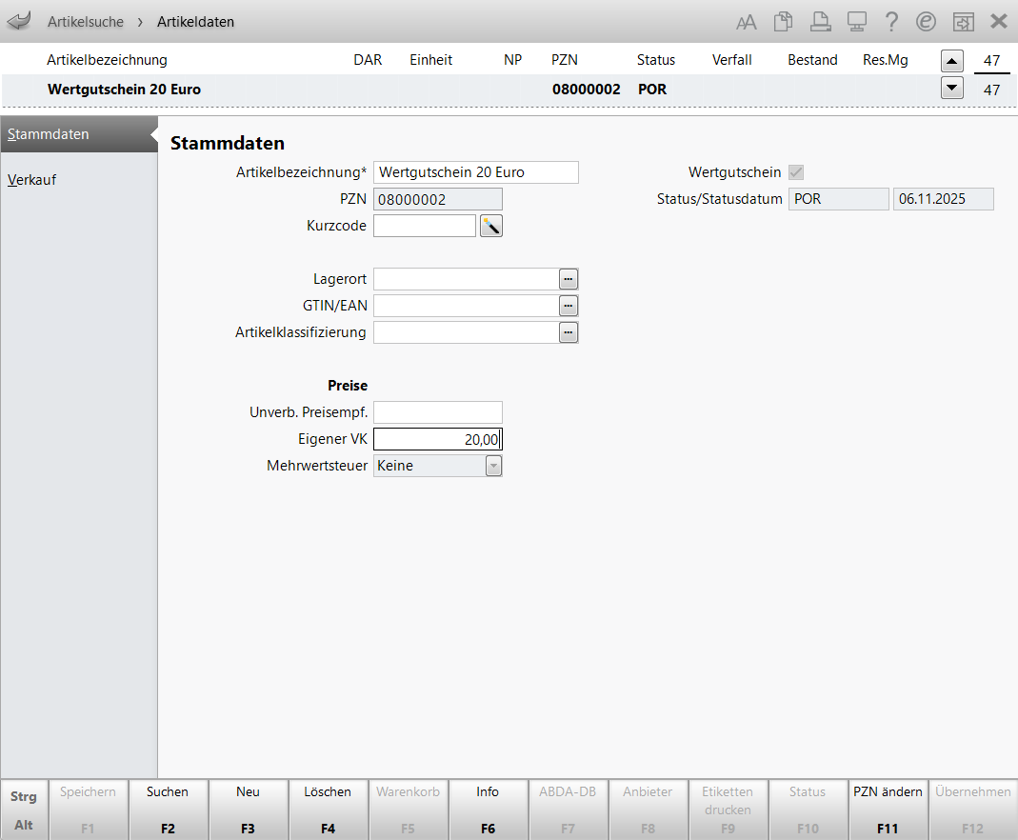Switch to the Verkauf tab
Image resolution: width=1018 pixels, height=840 pixels.
click(32, 179)
